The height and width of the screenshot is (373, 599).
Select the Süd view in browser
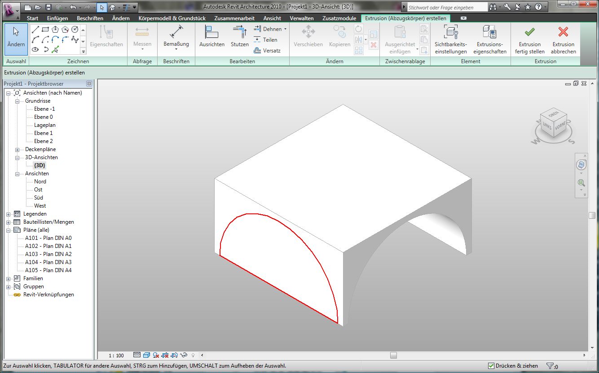(39, 198)
